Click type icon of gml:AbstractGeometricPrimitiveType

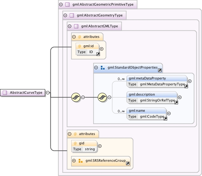67,4
